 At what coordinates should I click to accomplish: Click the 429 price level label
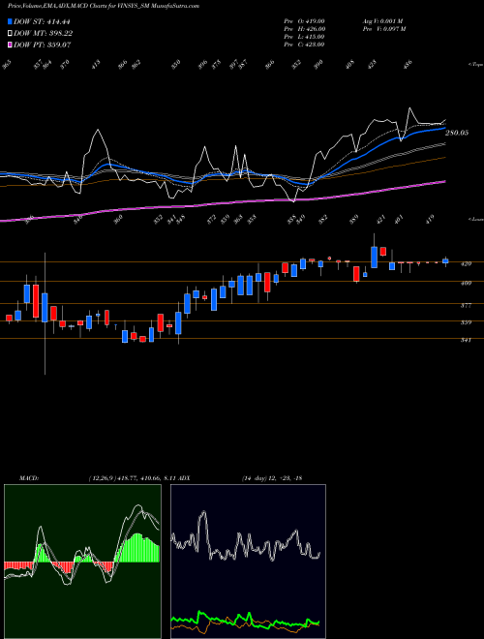pyautogui.click(x=466, y=263)
